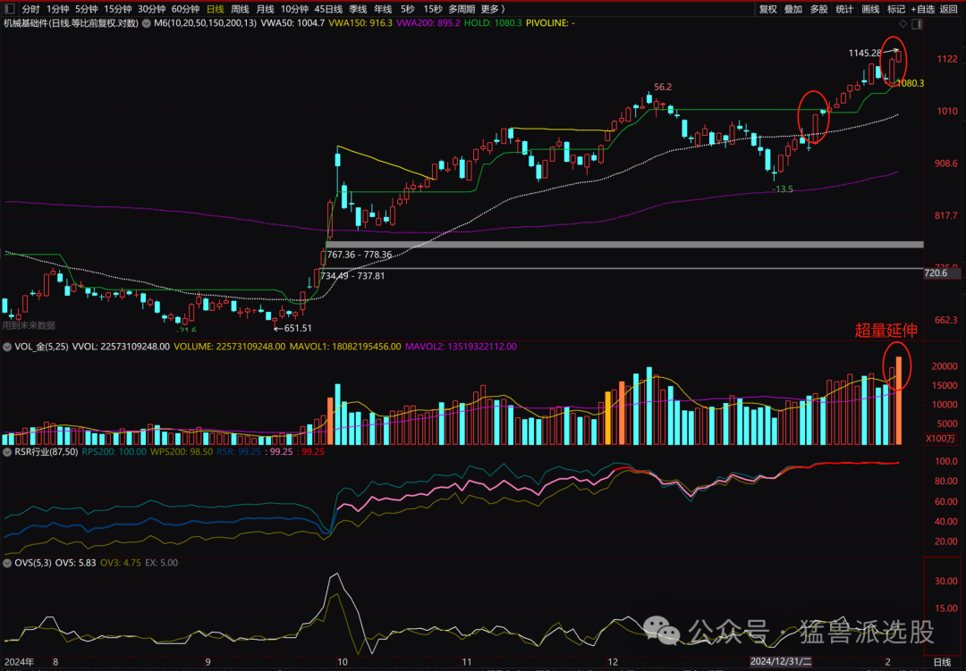Image resolution: width=966 pixels, height=671 pixels.
Task: Select the 5秒 period
Action: [x=407, y=9]
